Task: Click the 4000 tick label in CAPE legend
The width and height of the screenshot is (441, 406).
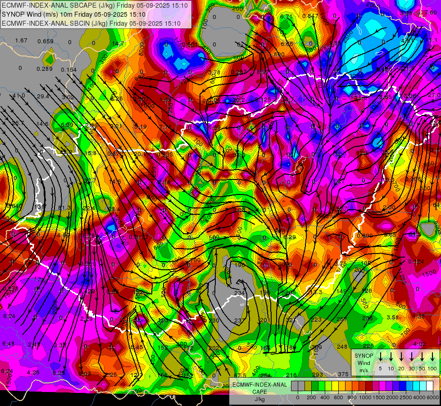Action: pyautogui.click(x=420, y=397)
